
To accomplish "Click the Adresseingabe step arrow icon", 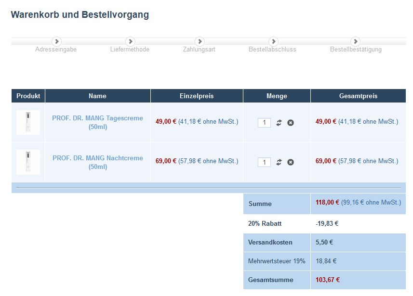I will (x=57, y=41).
